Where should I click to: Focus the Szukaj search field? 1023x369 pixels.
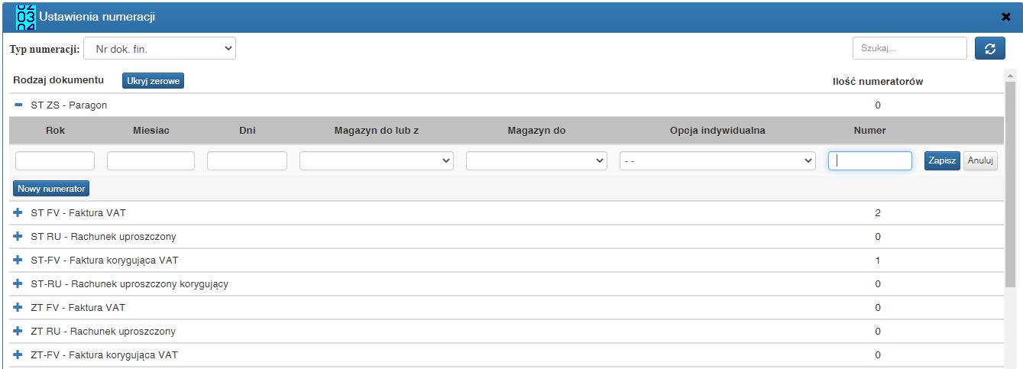[x=910, y=48]
